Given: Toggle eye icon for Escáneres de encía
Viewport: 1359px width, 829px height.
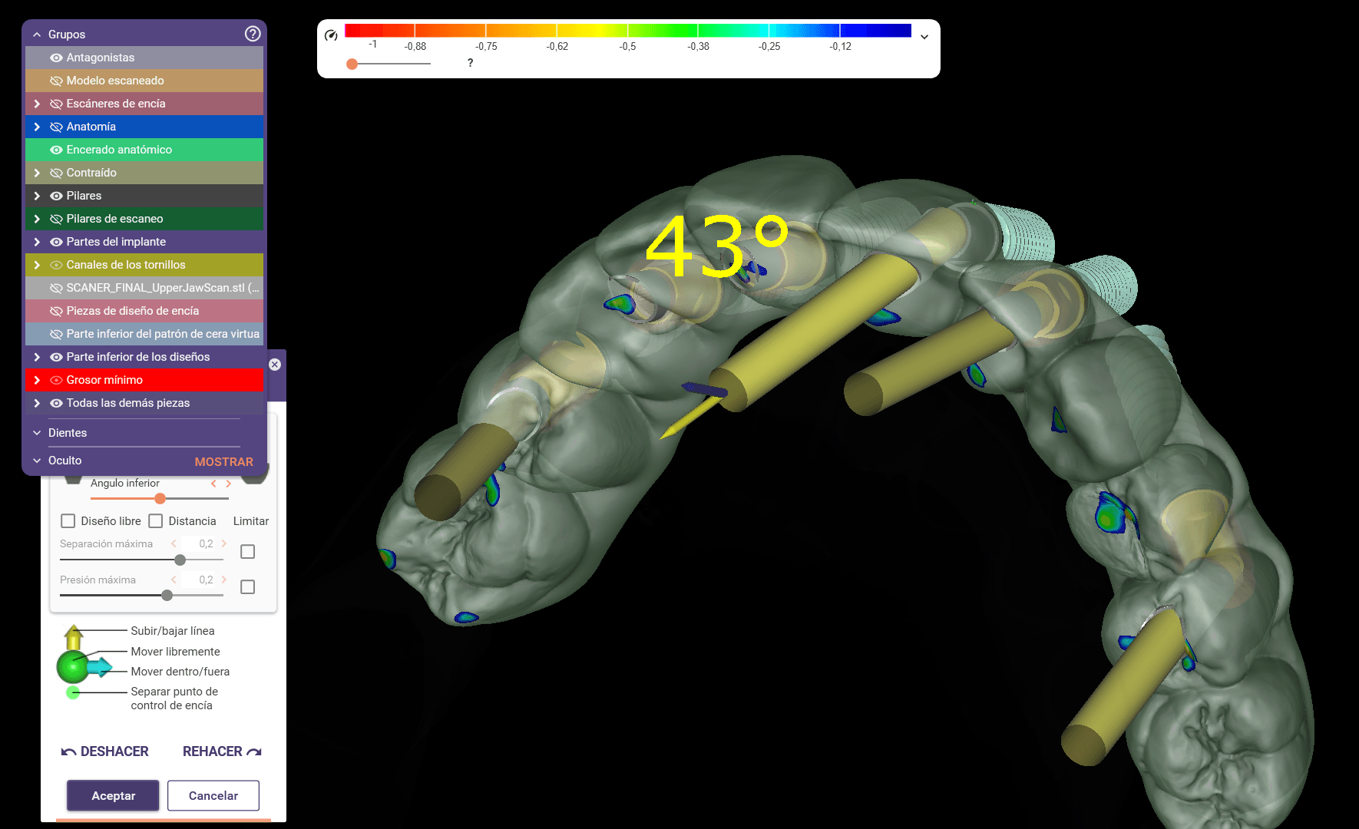Looking at the screenshot, I should [56, 104].
